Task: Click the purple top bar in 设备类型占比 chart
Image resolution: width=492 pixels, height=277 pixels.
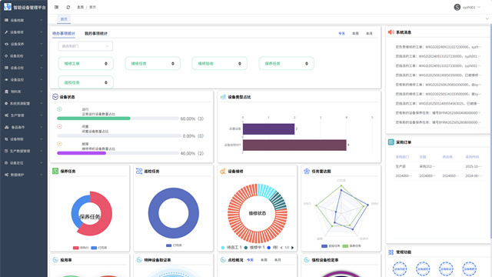Action: (268, 128)
